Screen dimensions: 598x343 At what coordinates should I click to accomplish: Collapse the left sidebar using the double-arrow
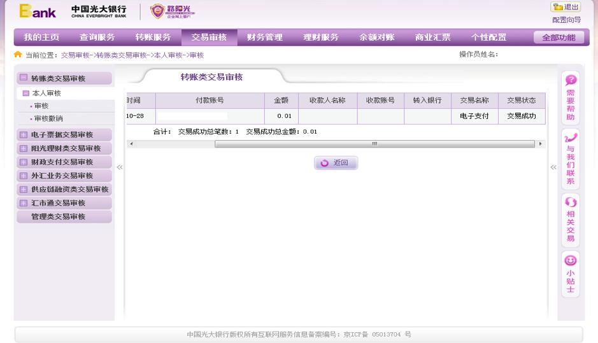pyautogui.click(x=119, y=167)
